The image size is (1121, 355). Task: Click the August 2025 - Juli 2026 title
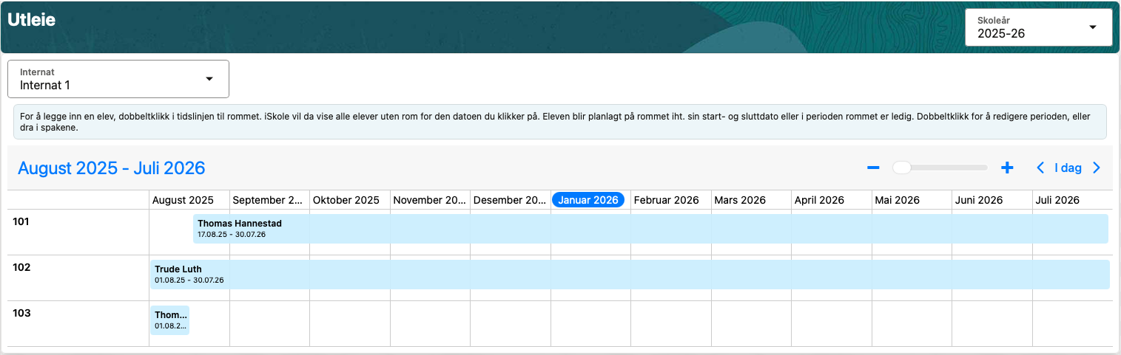[111, 168]
